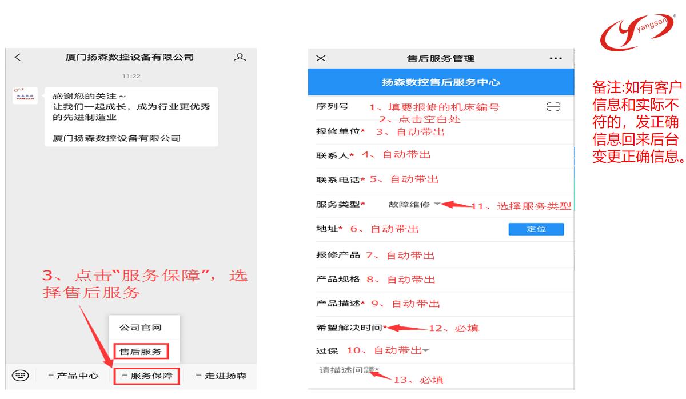The height and width of the screenshot is (399, 686).
Task: Tap the back arrow in chat header
Action: (17, 57)
